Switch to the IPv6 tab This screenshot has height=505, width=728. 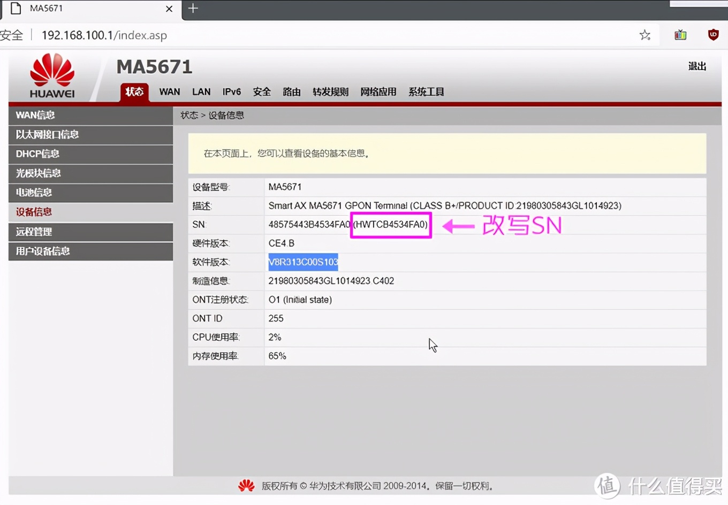point(232,91)
